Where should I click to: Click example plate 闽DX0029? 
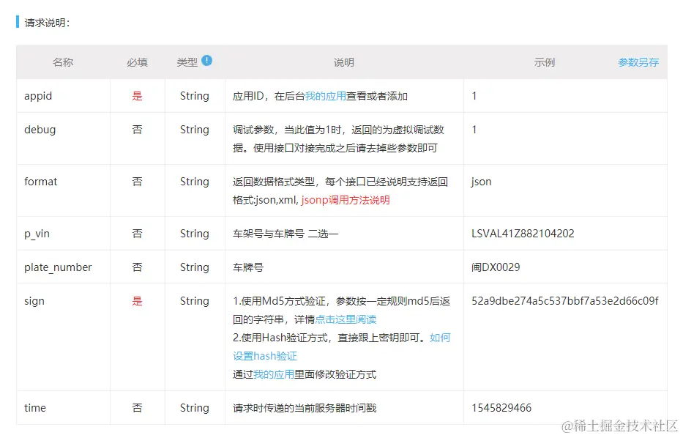pyautogui.click(x=496, y=267)
